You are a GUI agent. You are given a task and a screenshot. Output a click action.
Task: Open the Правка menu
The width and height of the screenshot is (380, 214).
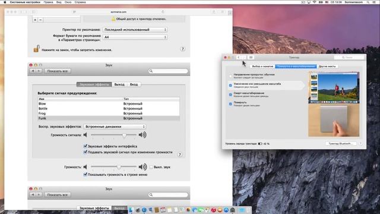click(48, 2)
